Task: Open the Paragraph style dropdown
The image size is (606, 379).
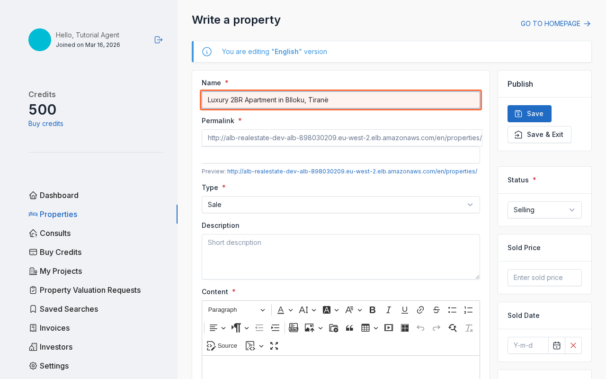Action: 236,309
